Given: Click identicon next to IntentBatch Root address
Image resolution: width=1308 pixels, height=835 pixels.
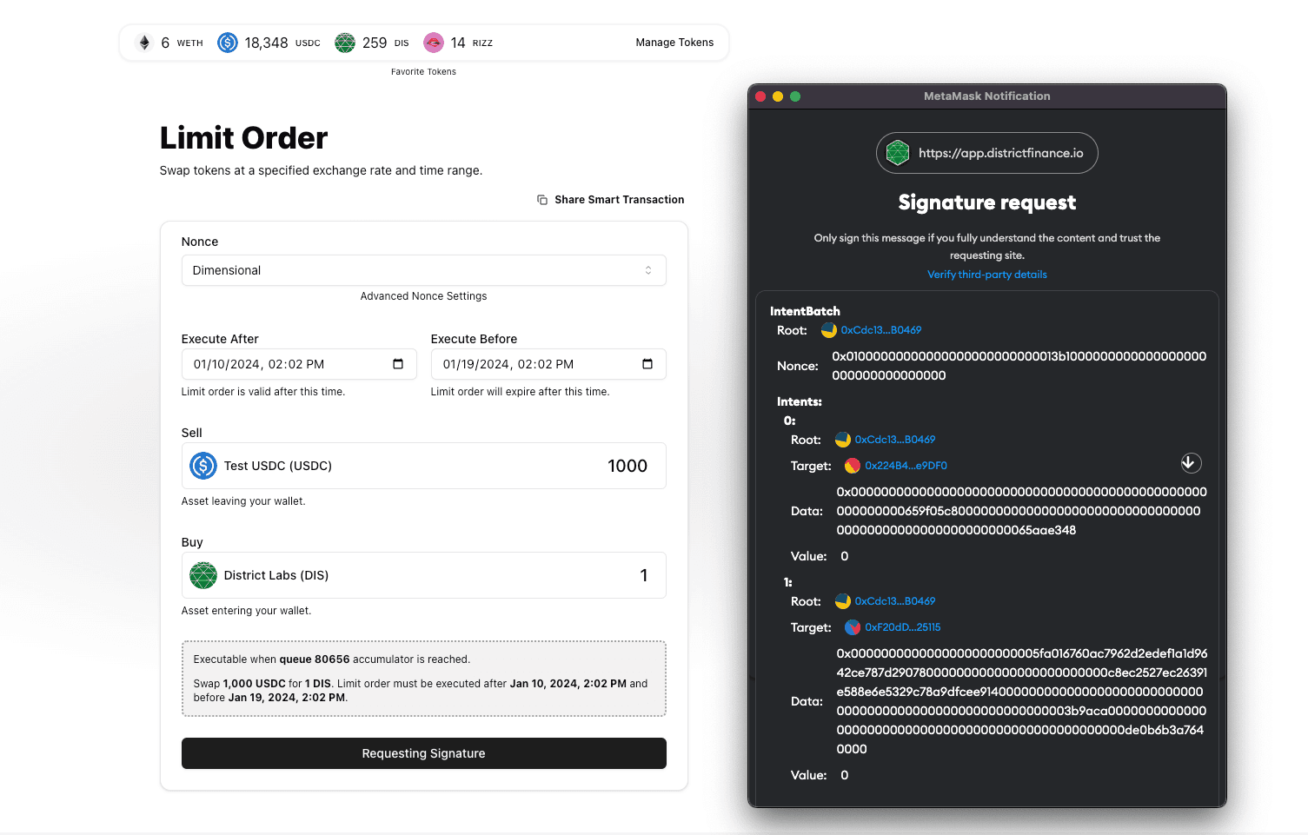Looking at the screenshot, I should coord(829,330).
